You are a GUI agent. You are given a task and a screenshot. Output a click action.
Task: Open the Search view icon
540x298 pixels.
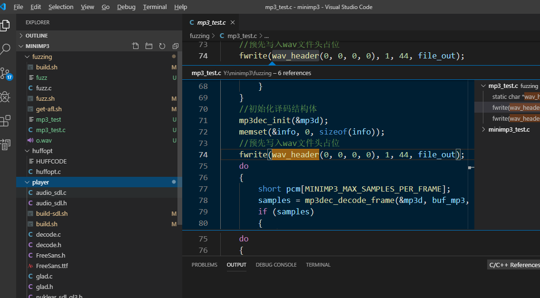6,48
